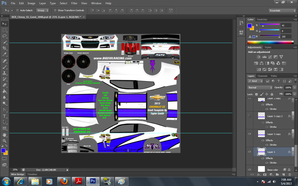Choose the Horizontal Type tool
This screenshot has width=298, height=186.
(x=4, y=116)
